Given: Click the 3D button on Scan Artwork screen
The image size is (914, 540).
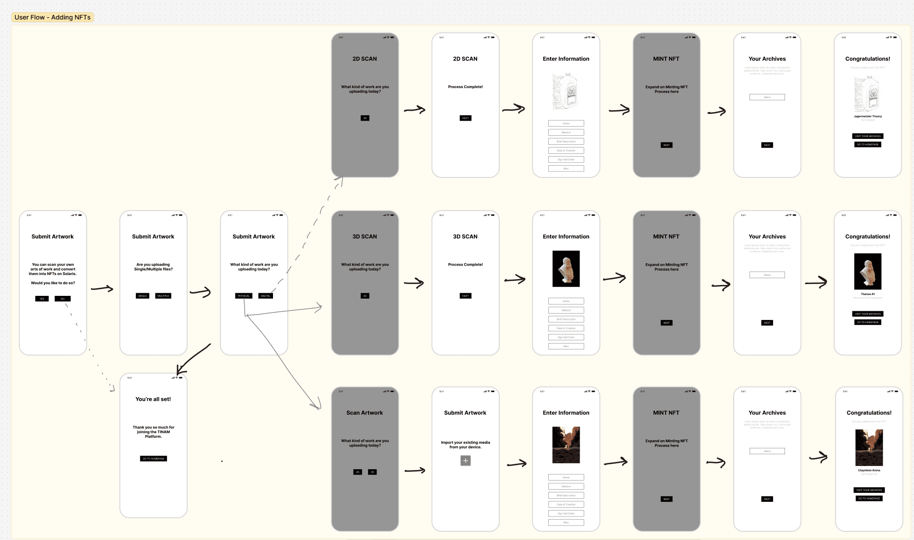Looking at the screenshot, I should [373, 472].
